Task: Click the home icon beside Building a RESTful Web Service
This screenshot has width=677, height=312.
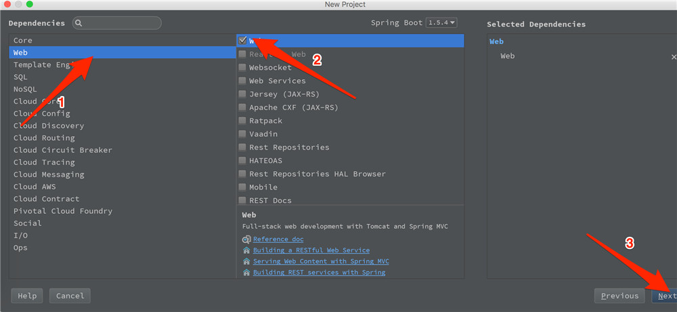Action: pos(246,250)
